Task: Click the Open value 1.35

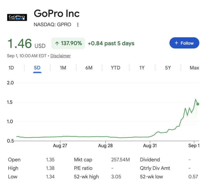Action: pos(50,160)
